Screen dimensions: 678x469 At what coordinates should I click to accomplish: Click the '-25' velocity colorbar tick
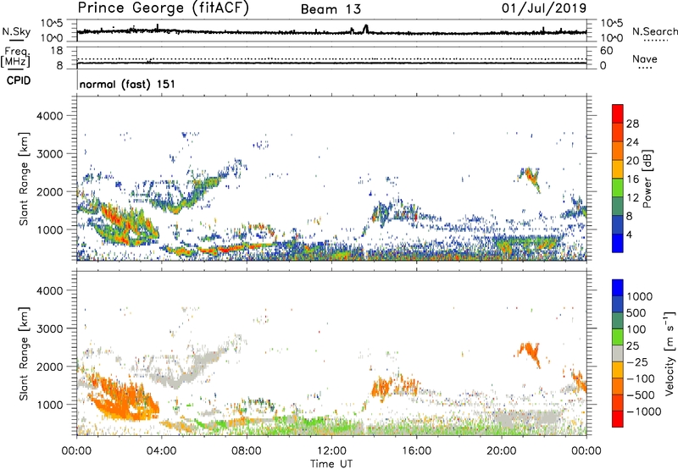(x=637, y=362)
